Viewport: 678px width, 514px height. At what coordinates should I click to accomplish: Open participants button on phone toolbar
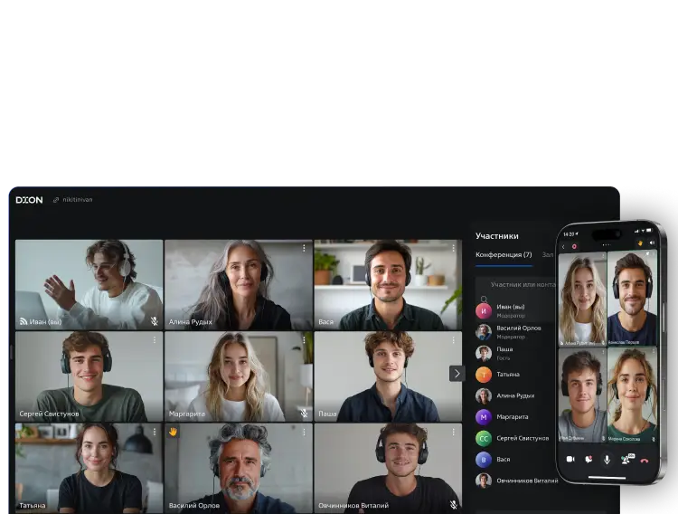(x=626, y=459)
